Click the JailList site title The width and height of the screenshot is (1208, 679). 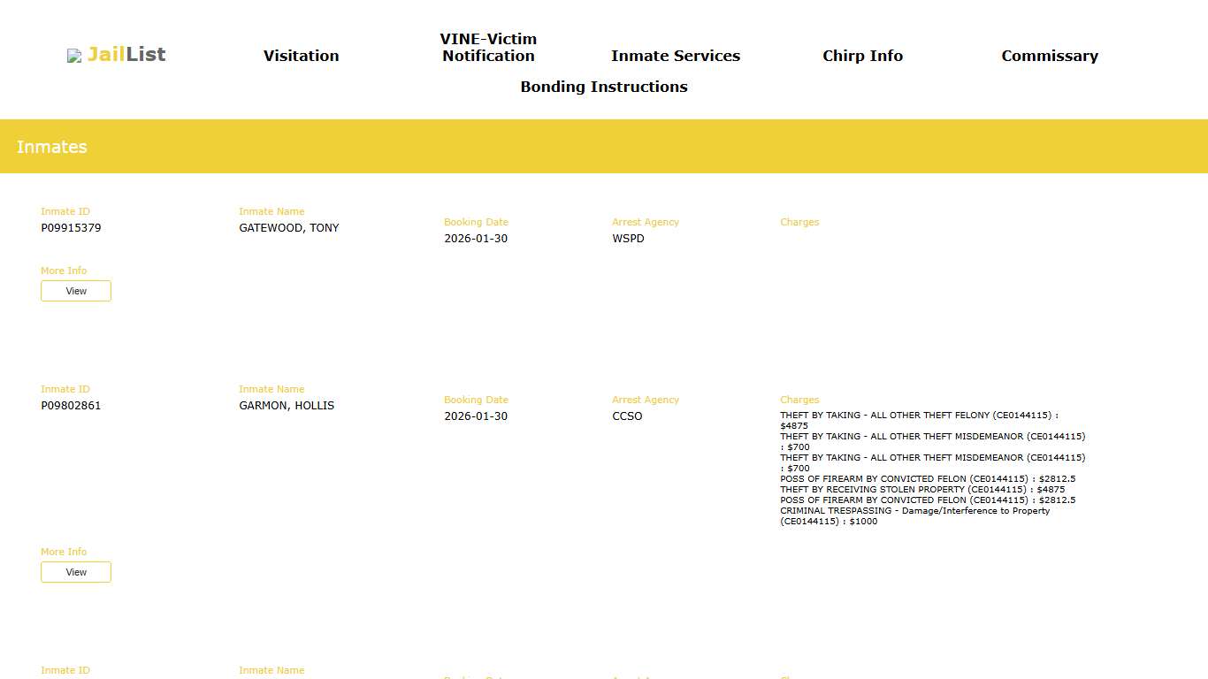pyautogui.click(x=126, y=55)
